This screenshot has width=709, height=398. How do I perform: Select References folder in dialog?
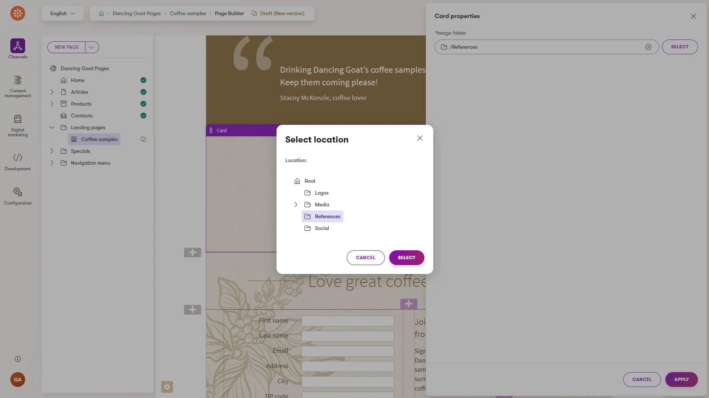click(323, 216)
